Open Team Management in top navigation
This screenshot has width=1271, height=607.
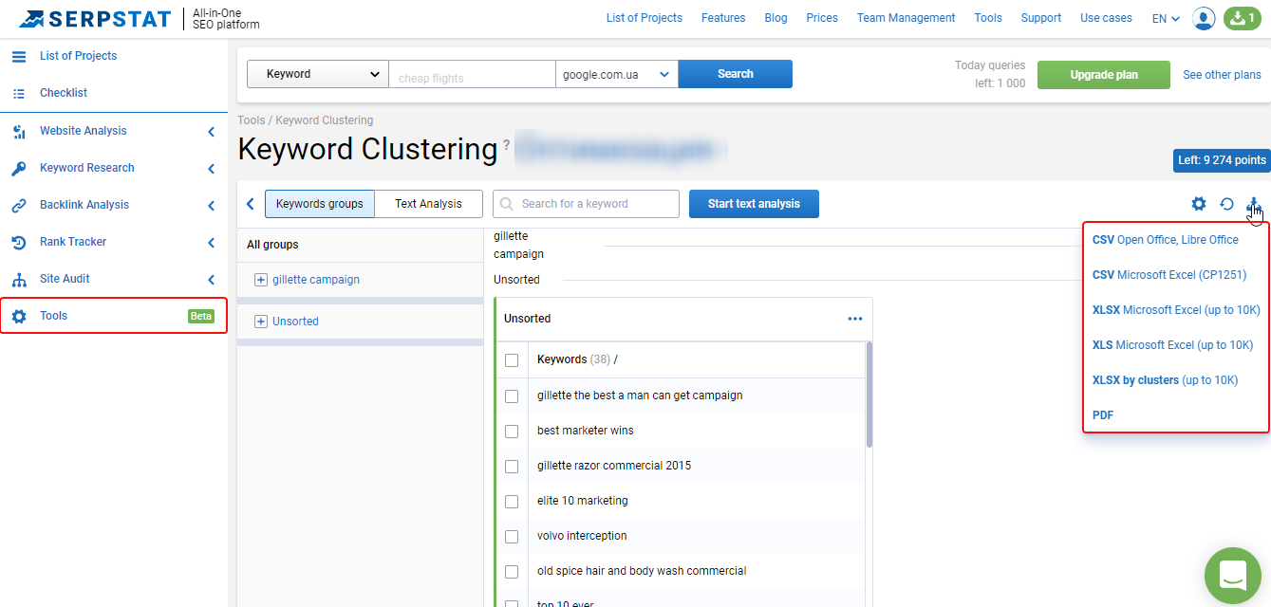[907, 18]
